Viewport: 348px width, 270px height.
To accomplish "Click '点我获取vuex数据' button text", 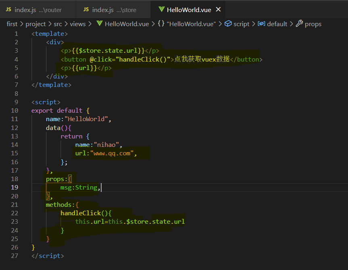I will [202, 59].
